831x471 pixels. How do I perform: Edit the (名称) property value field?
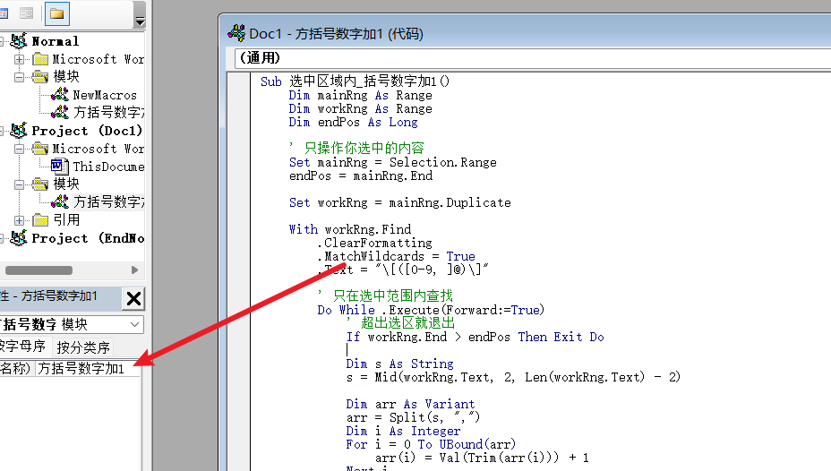point(87,369)
